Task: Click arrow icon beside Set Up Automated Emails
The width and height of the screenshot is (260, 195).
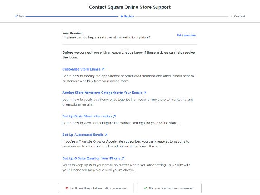Action: point(106,135)
